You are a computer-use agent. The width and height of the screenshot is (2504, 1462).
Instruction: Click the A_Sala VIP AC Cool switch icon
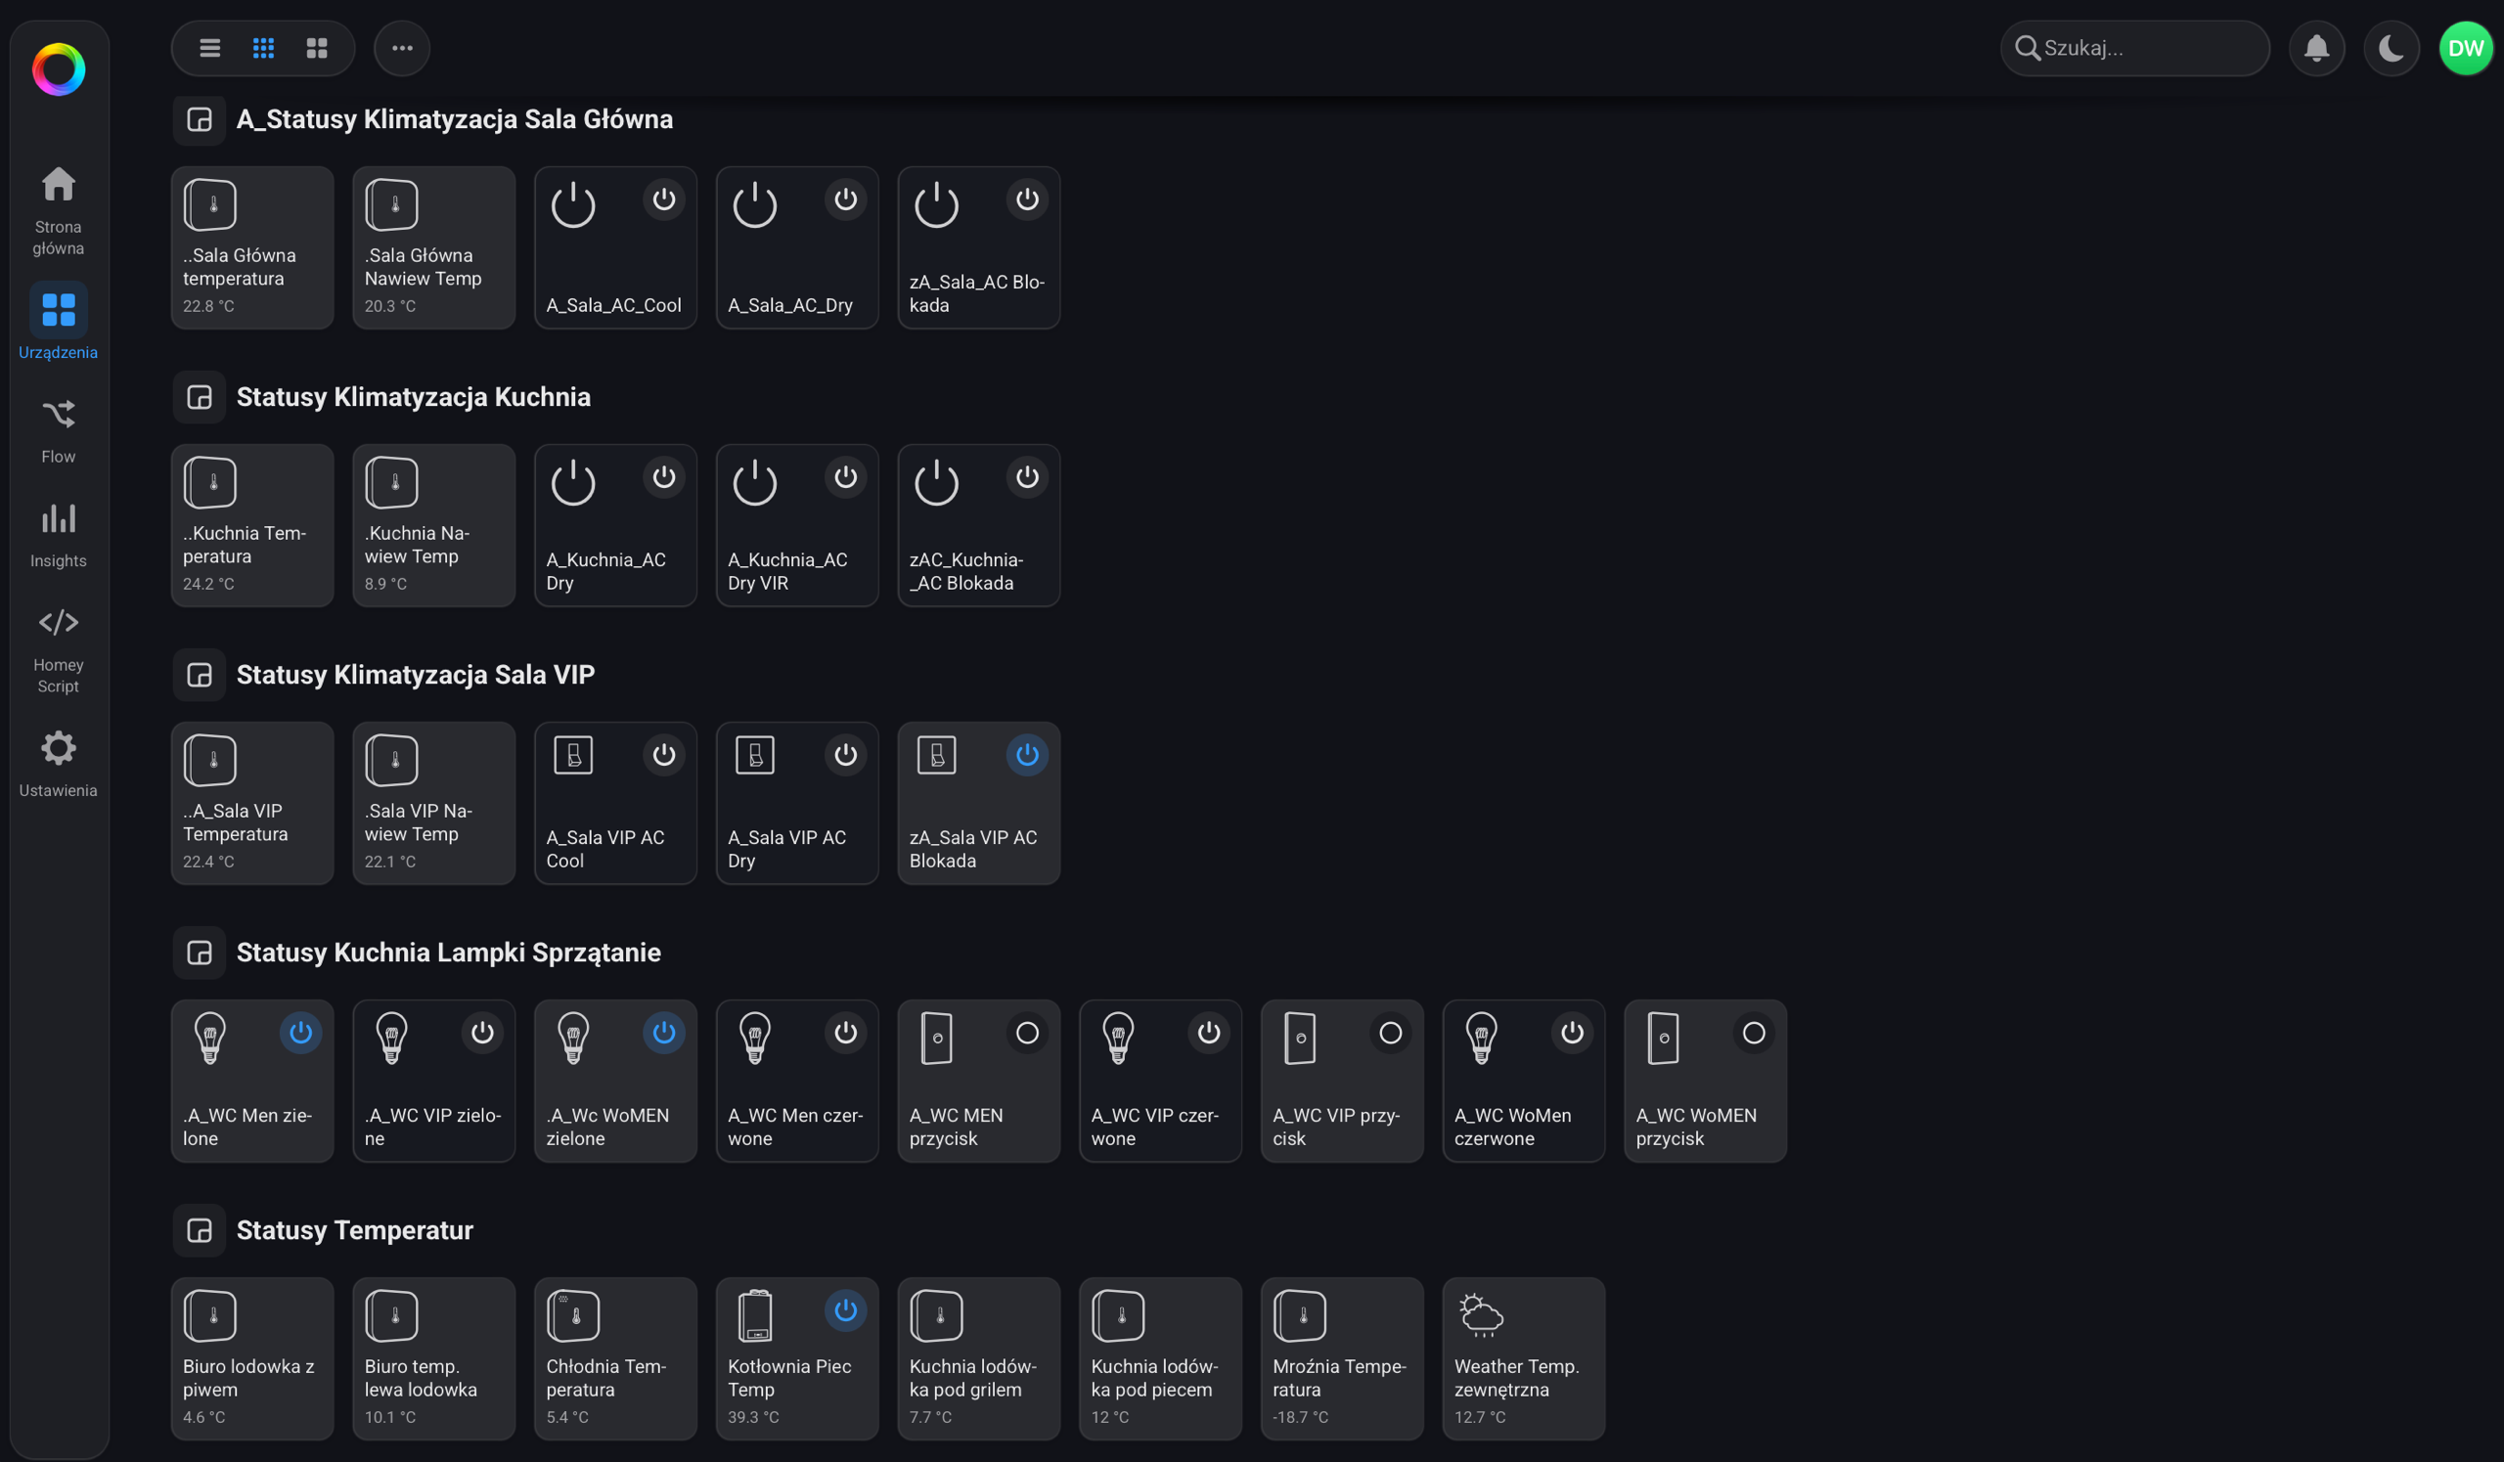tap(573, 756)
